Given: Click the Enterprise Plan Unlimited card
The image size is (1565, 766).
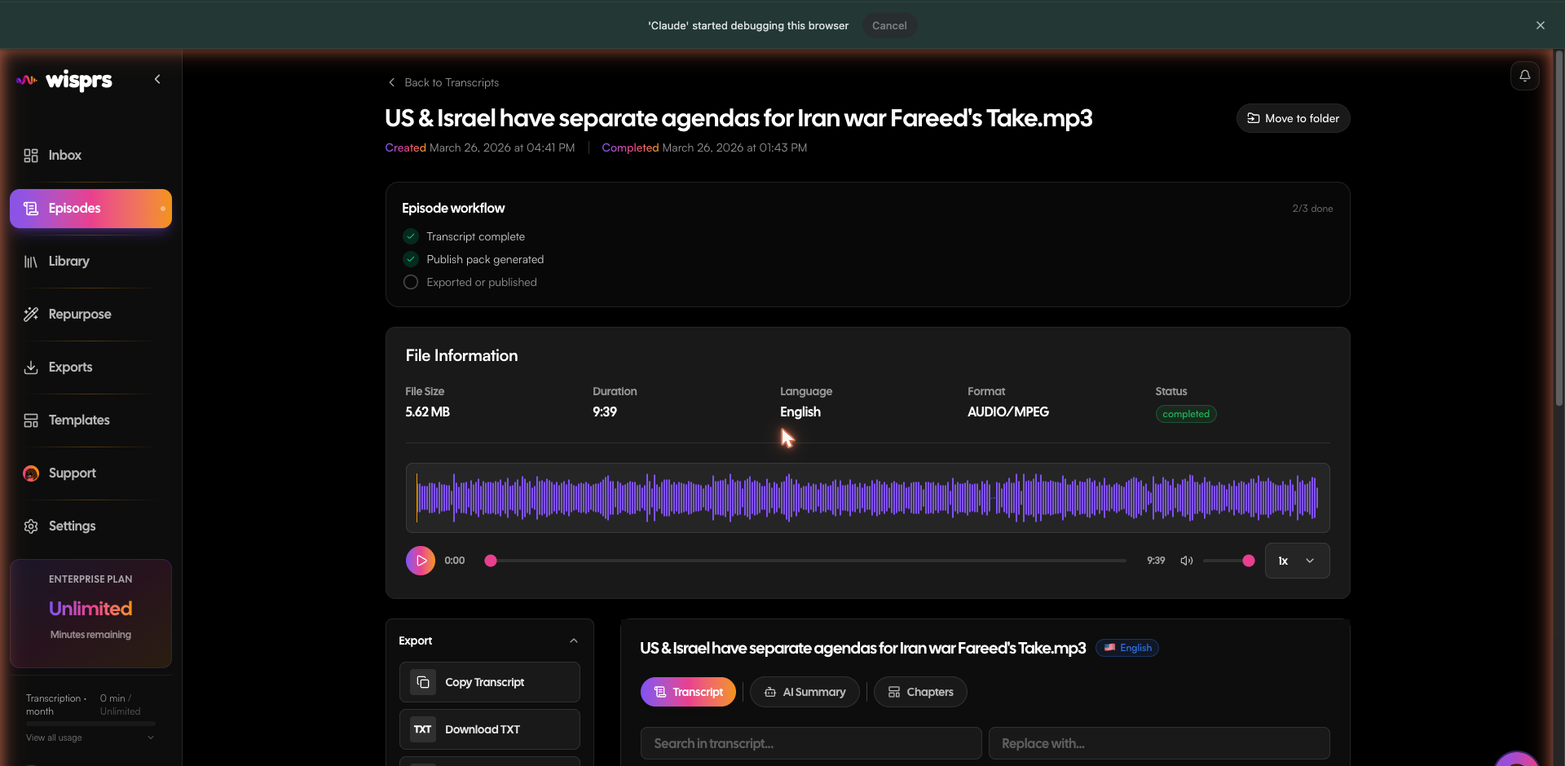Looking at the screenshot, I should point(90,613).
